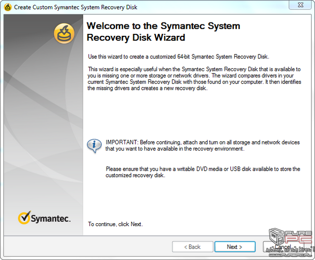Click the 'Please ensure that you have' text

[x=203, y=172]
